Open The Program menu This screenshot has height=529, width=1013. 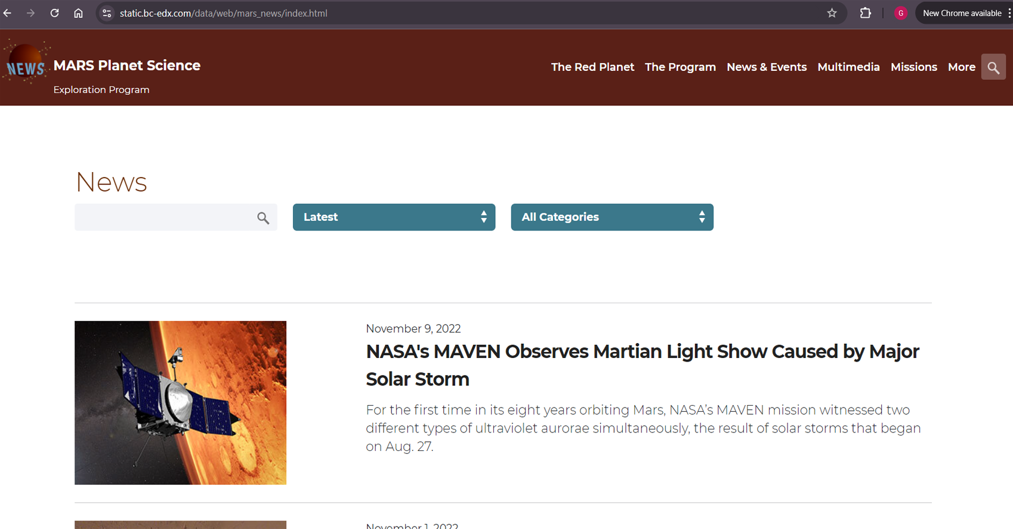click(x=680, y=67)
